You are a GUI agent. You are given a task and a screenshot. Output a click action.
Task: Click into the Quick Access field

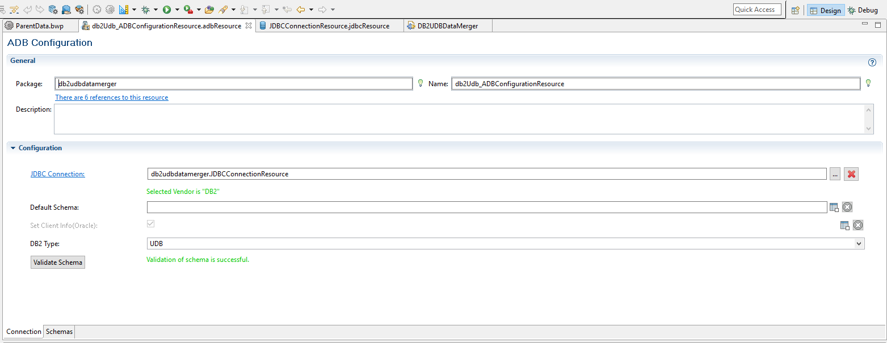(757, 10)
